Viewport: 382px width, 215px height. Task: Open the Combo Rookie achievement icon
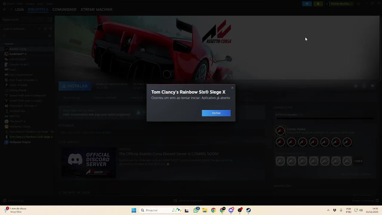[x=280, y=131]
